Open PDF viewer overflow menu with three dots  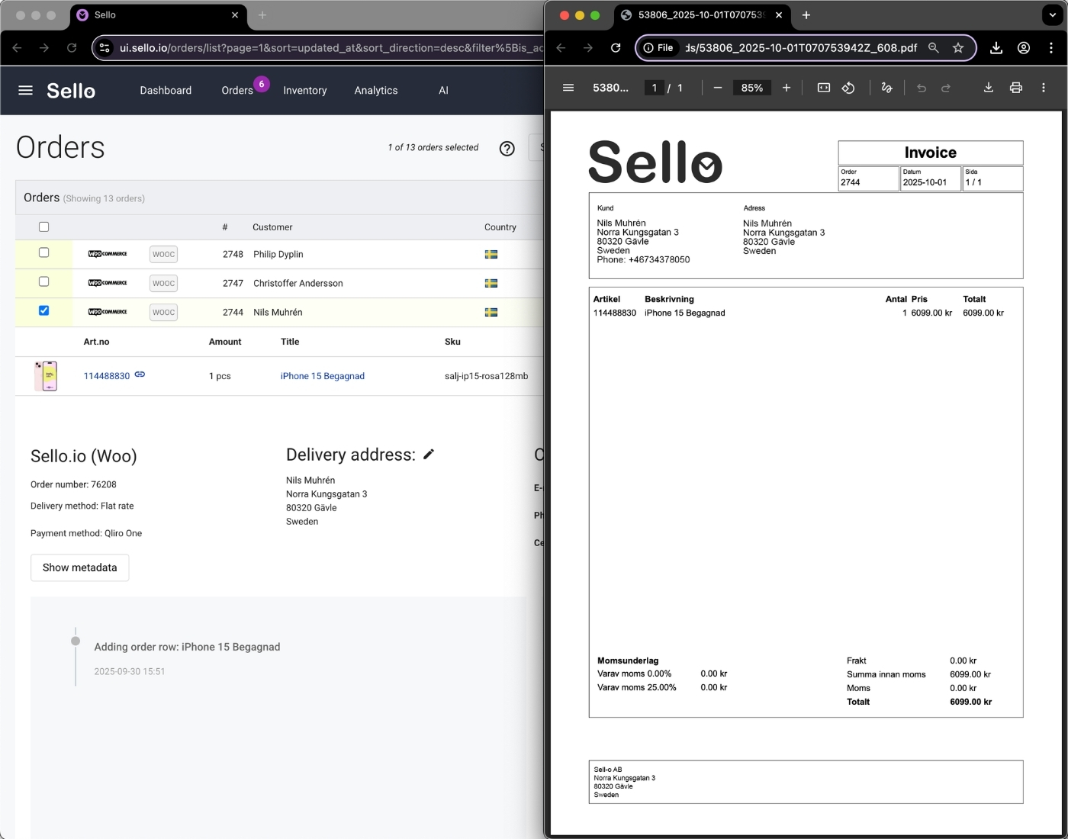(x=1044, y=88)
